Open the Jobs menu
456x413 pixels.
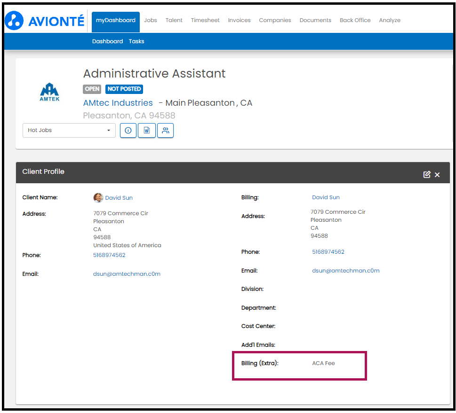pos(150,20)
